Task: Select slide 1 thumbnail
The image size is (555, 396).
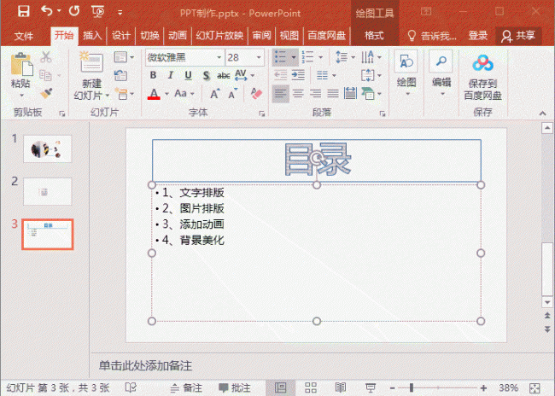Action: 48,149
